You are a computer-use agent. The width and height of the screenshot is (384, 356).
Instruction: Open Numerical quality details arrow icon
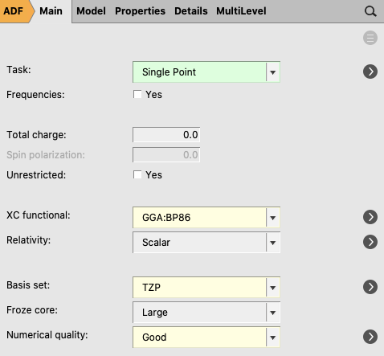tap(370, 337)
